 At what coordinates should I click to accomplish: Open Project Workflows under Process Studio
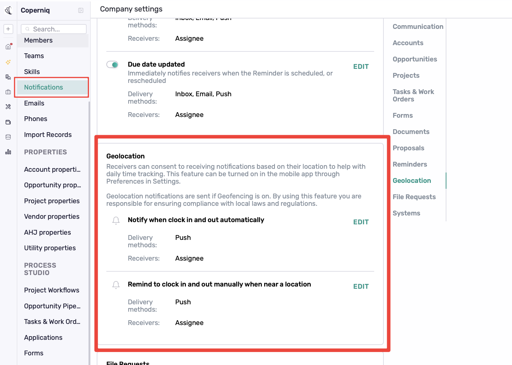[51, 290]
